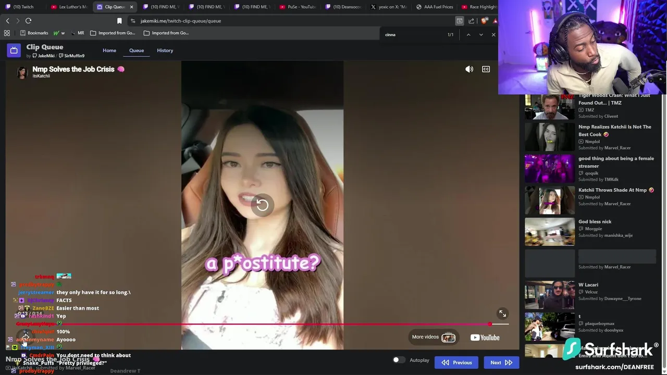Replay the clip with the circular replay icon
667x375 pixels.
262,205
